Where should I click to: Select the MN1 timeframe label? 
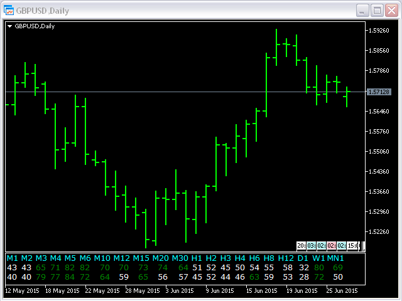336,258
